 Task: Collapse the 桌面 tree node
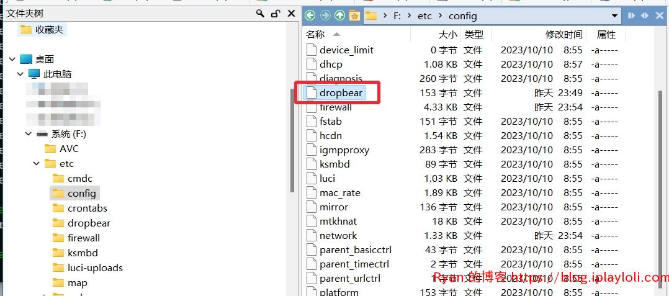(x=12, y=60)
